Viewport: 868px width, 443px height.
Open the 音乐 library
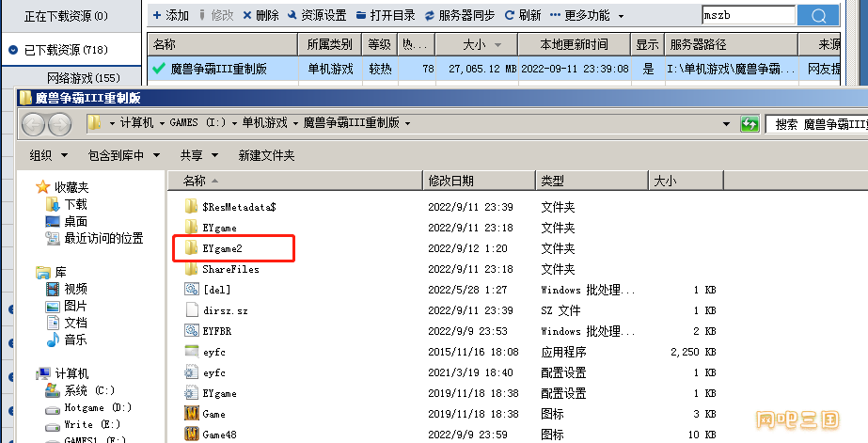[x=75, y=340]
